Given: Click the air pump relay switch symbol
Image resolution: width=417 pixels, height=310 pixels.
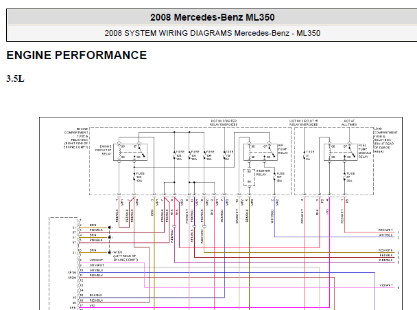Looking at the screenshot, I should click(x=271, y=151).
